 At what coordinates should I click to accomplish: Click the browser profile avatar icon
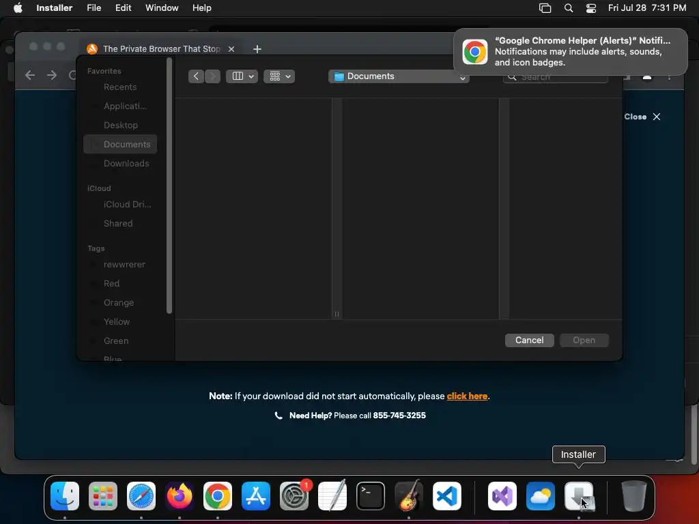[x=647, y=76]
